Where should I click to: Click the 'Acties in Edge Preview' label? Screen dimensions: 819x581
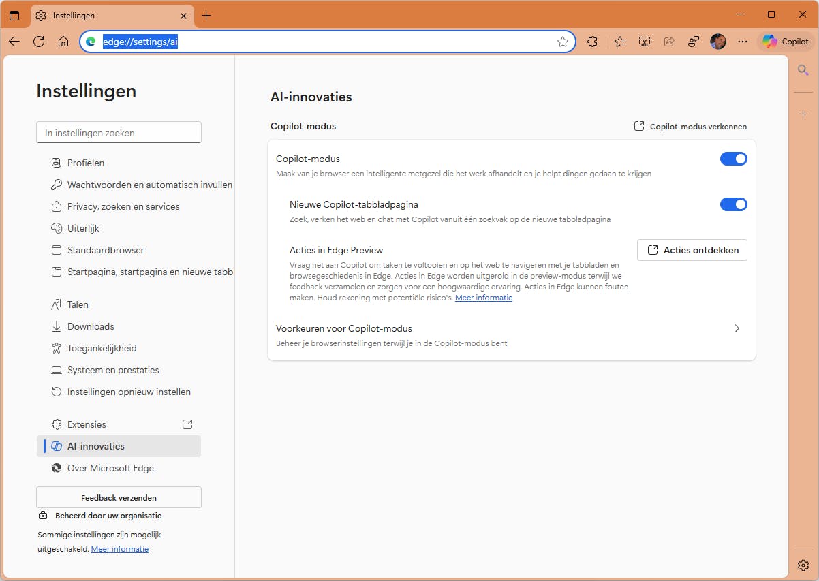point(337,250)
